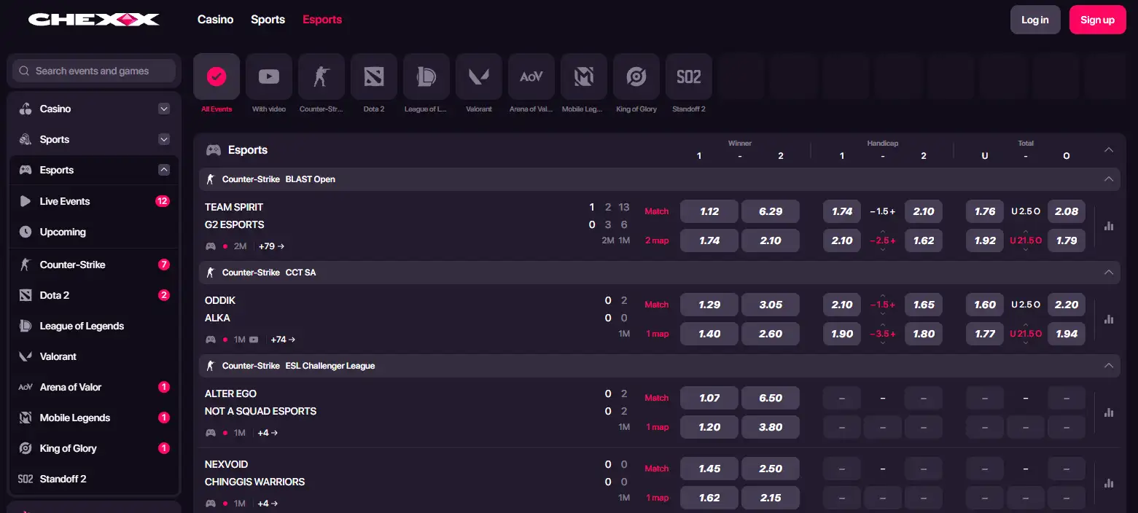Go to Casino top navigation tab

(216, 20)
